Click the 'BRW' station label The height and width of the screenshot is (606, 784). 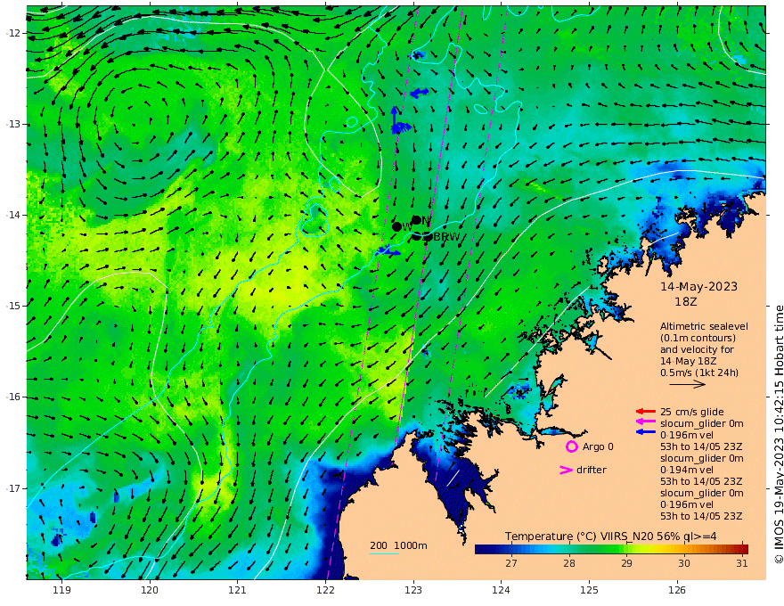click(446, 237)
